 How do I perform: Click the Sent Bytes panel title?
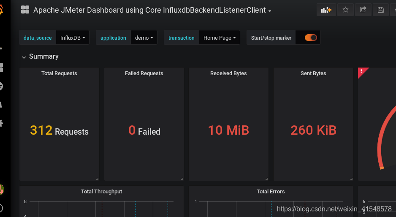[313, 73]
